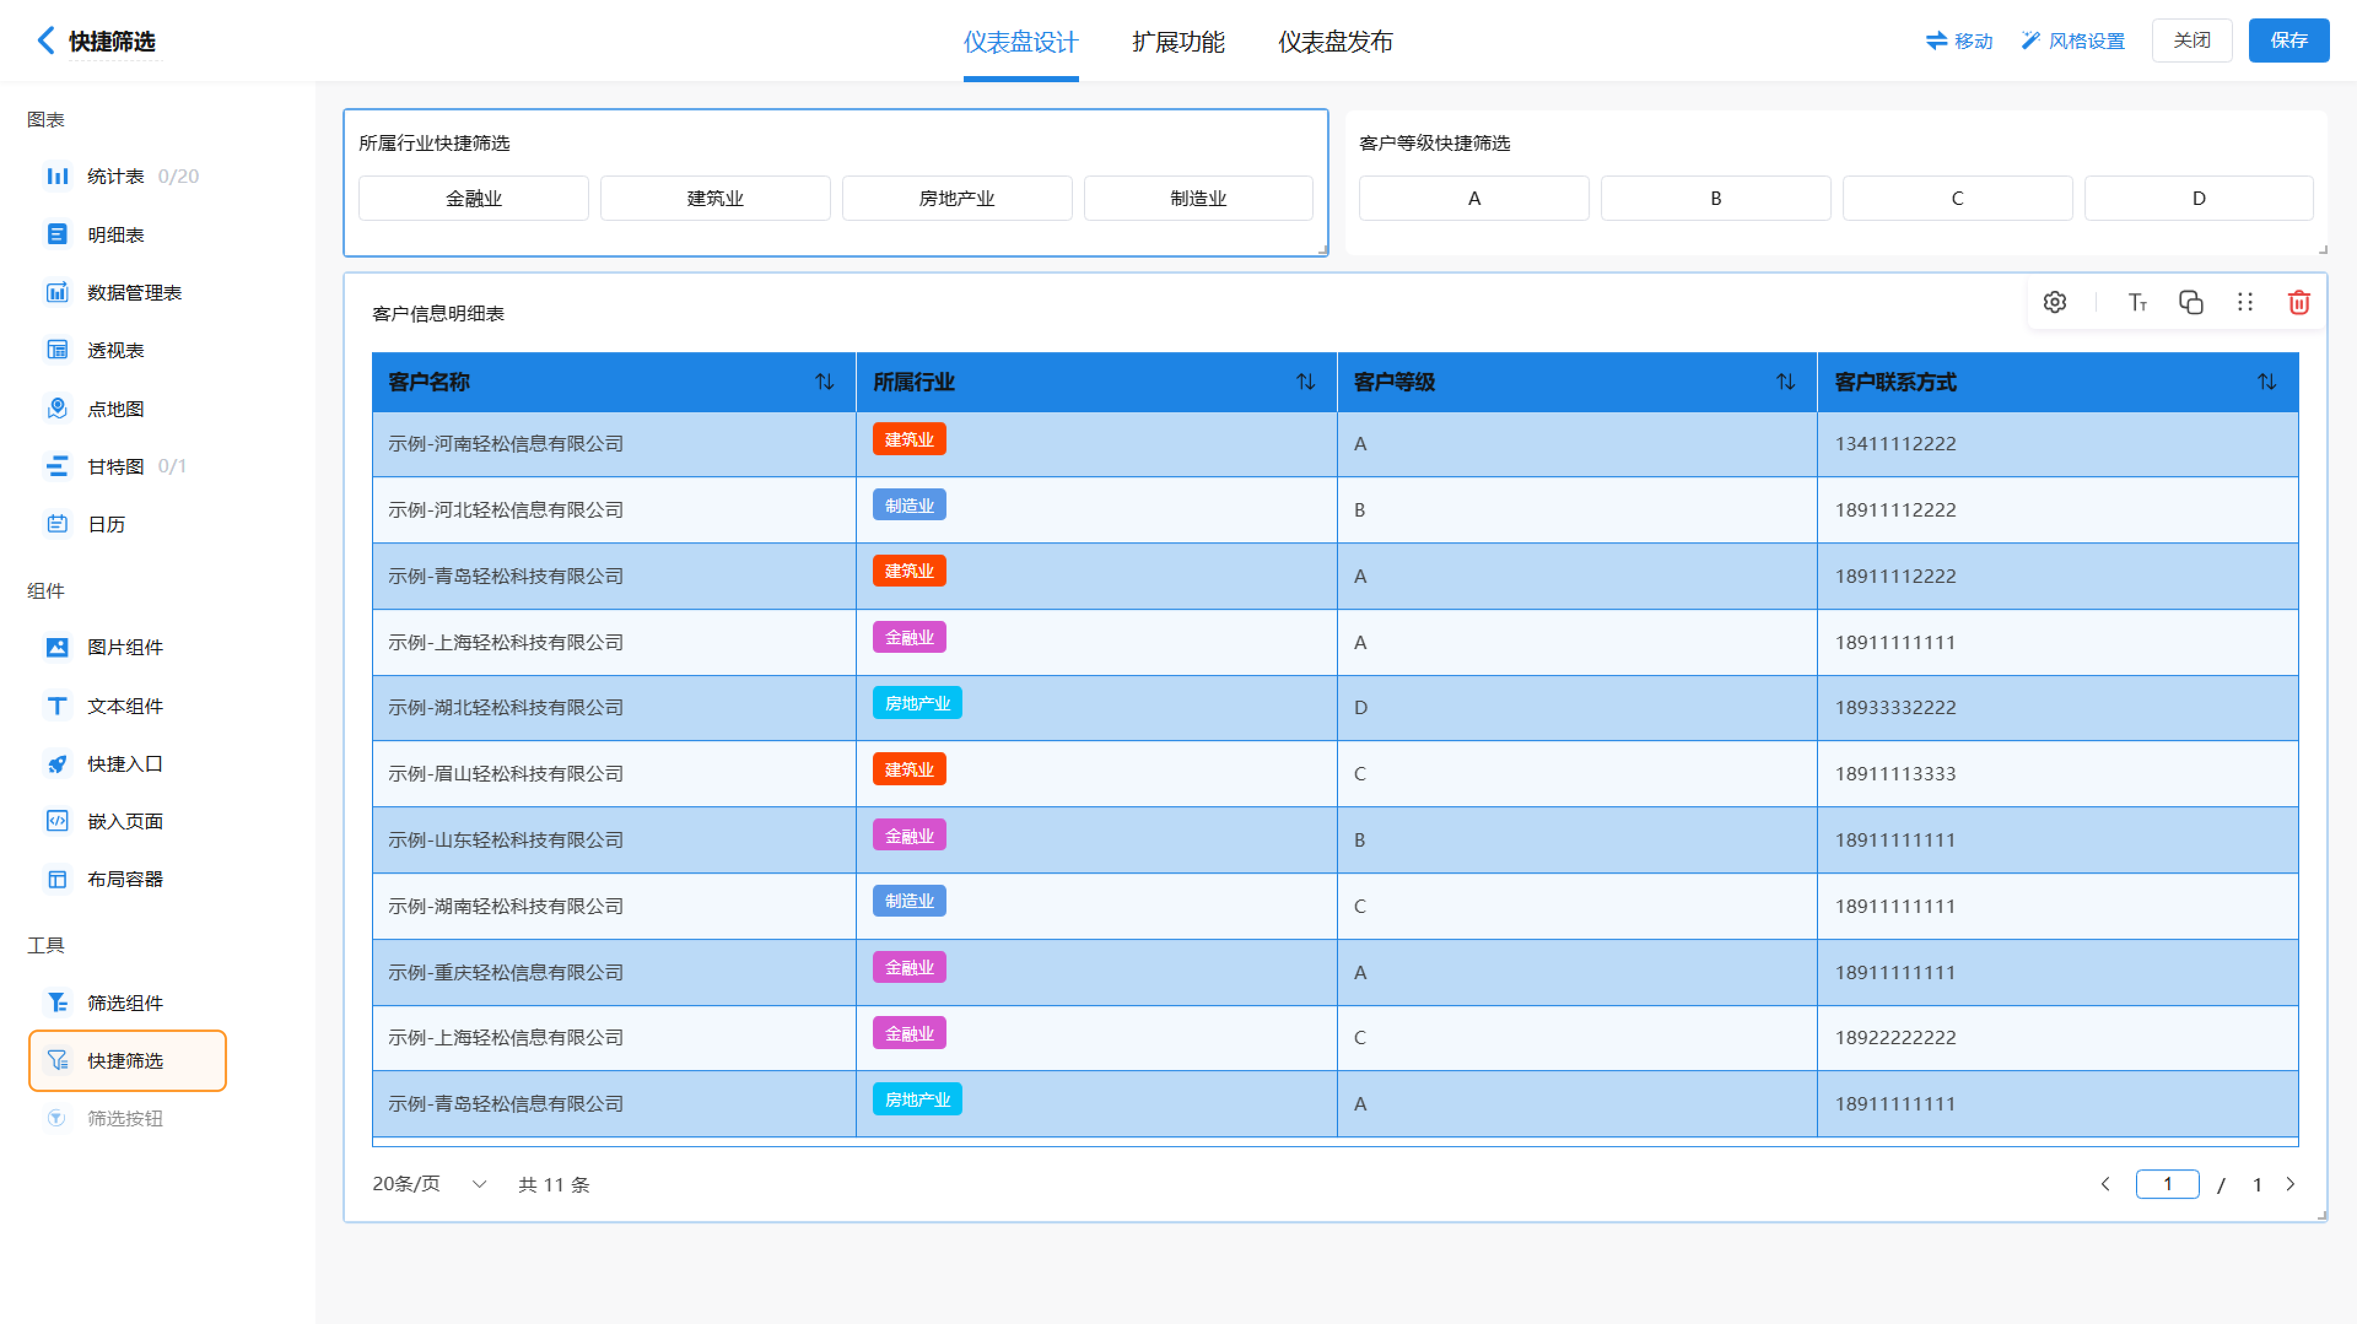Click the copy component icon
The width and height of the screenshot is (2357, 1324).
coord(2191,302)
